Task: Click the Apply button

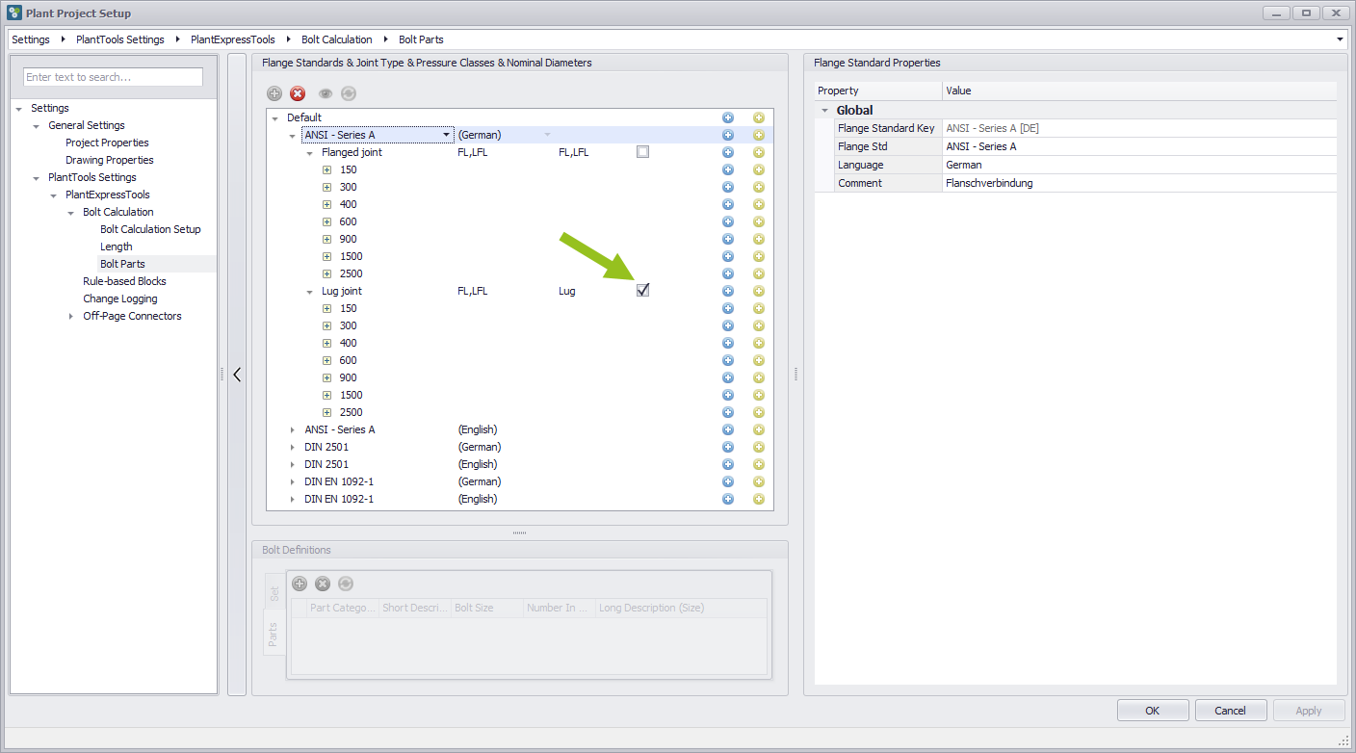Action: (x=1309, y=711)
